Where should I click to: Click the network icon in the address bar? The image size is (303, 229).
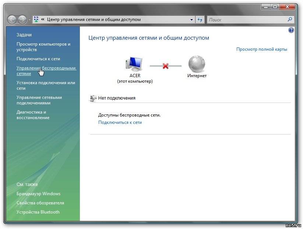click(x=36, y=19)
